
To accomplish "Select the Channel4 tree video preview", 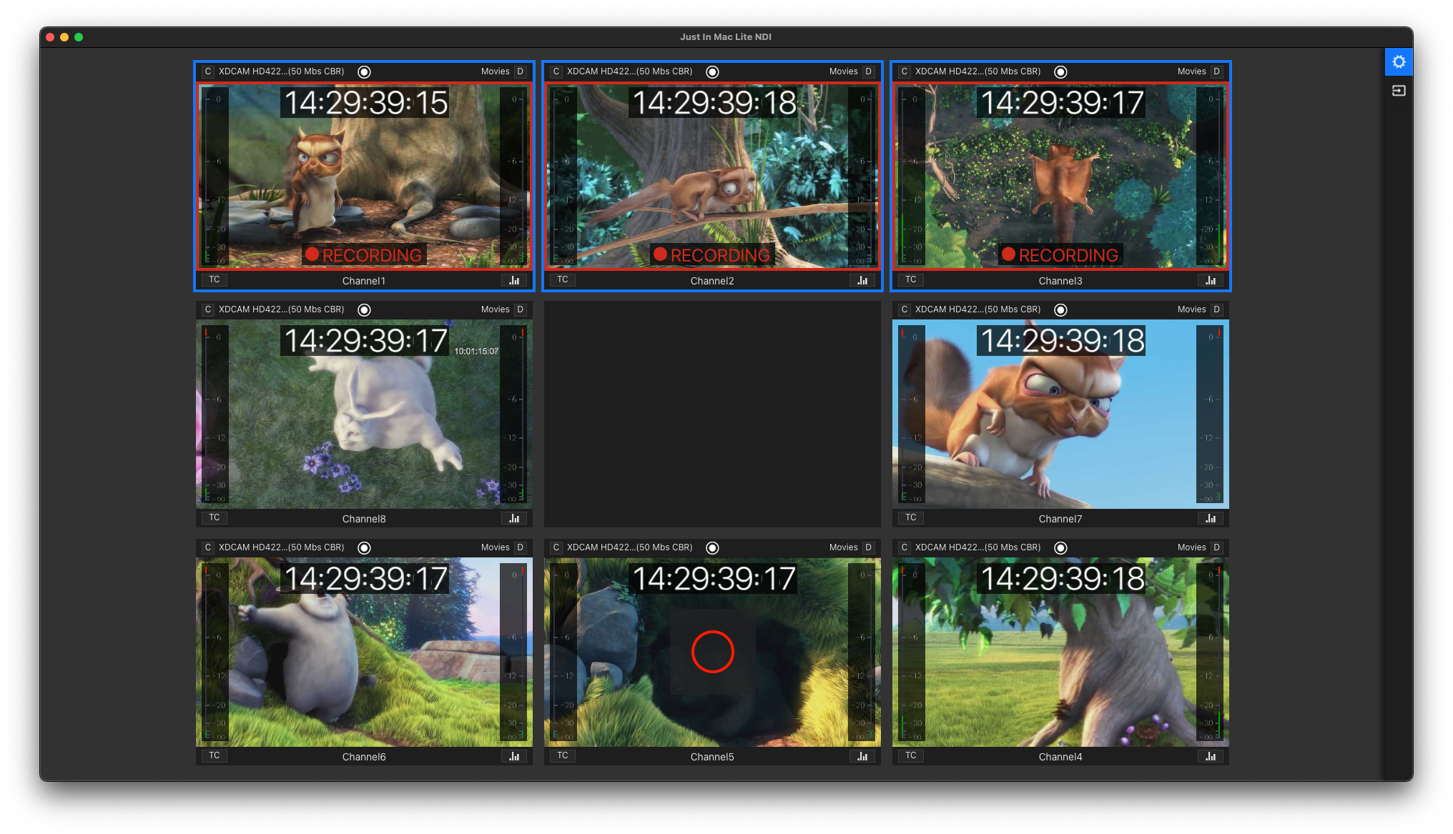I will pyautogui.click(x=1060, y=652).
